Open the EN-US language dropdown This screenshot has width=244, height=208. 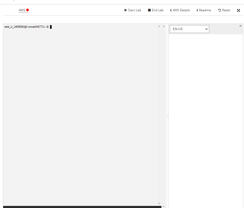pyautogui.click(x=189, y=29)
